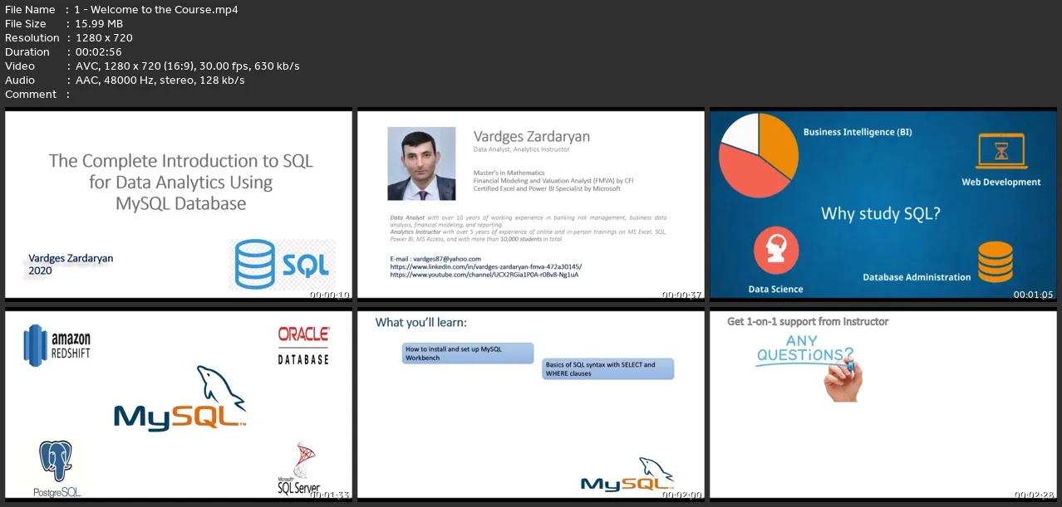Click the 'Web Development' label

(1001, 183)
